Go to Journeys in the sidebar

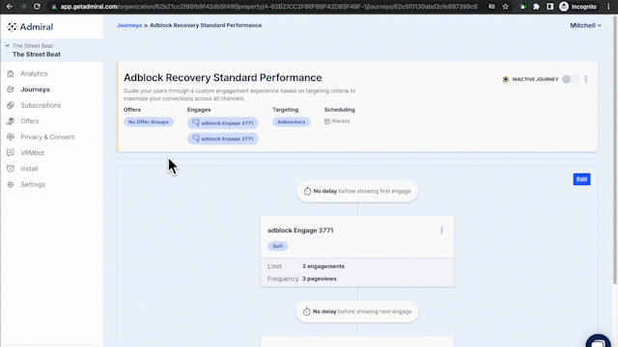[x=35, y=90]
